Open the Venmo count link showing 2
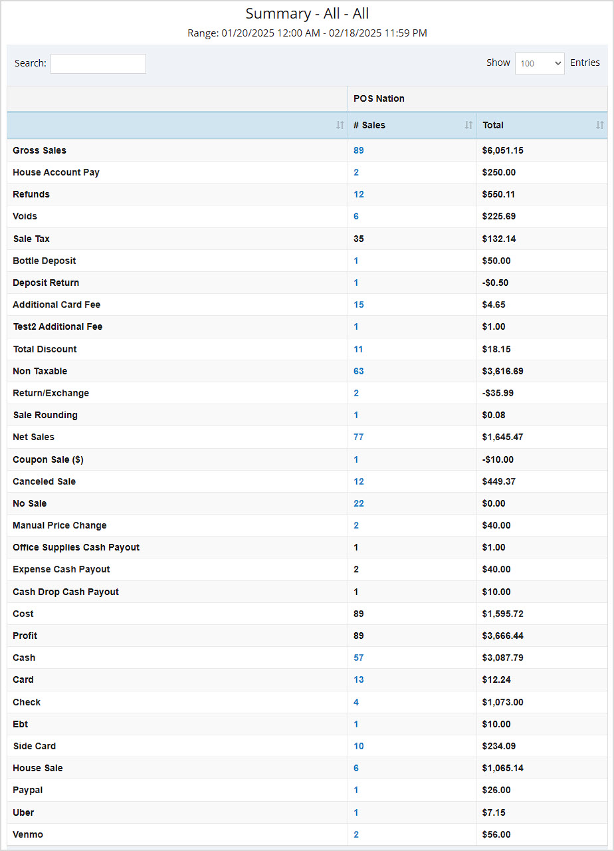This screenshot has width=614, height=851. [x=356, y=834]
